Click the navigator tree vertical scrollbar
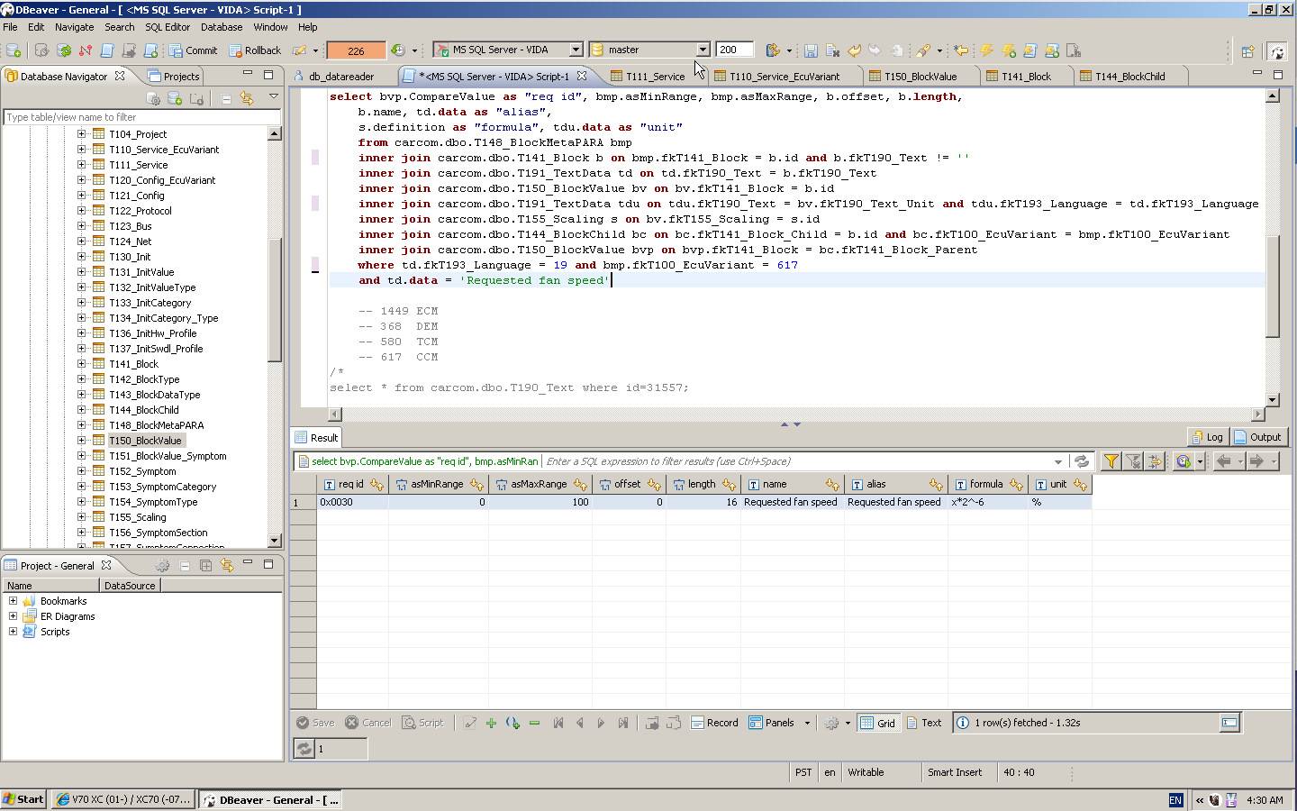 tap(275, 297)
